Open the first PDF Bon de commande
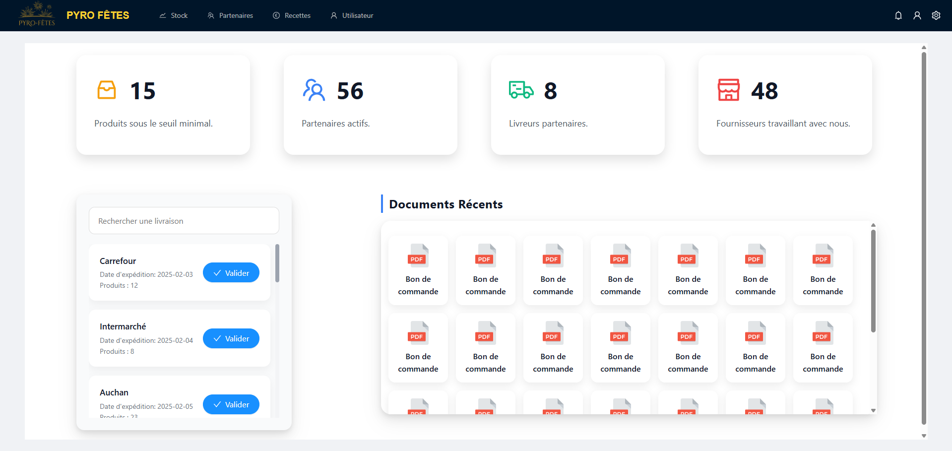952x451 pixels. [418, 270]
